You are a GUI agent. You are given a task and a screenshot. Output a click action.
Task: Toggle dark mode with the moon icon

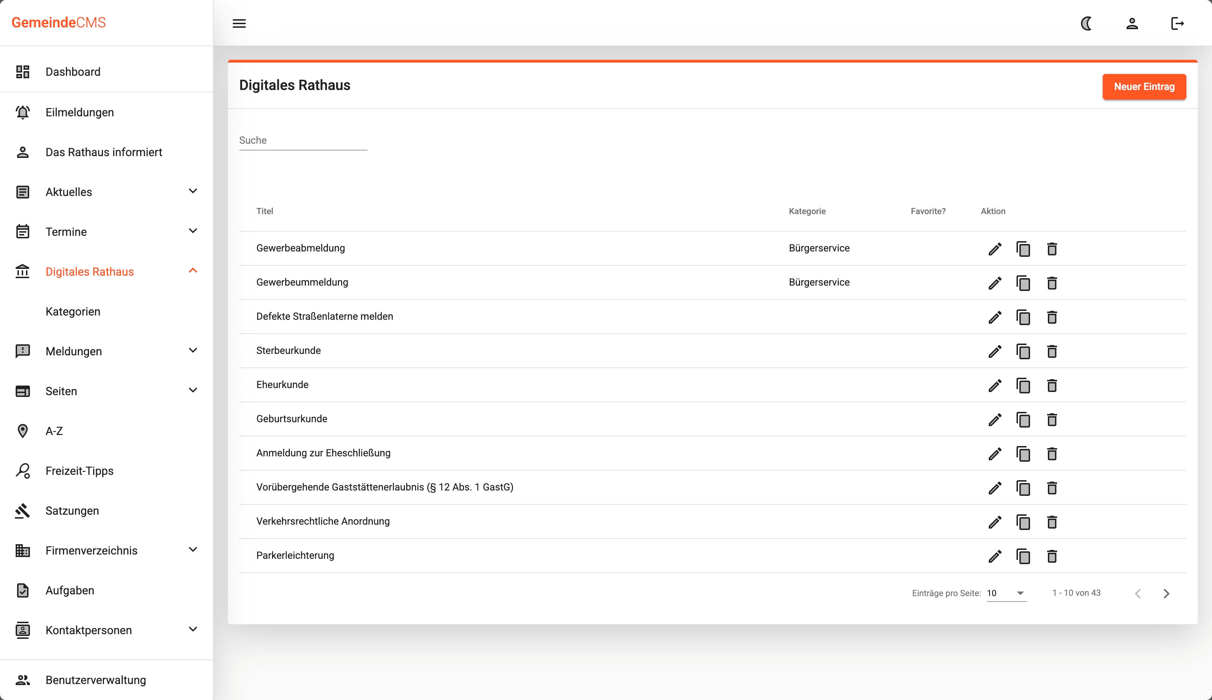click(1086, 23)
